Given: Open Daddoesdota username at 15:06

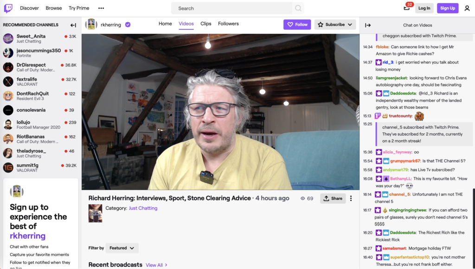Looking at the screenshot, I should coord(403,94).
